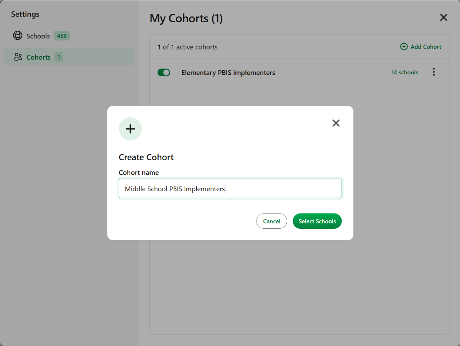Click the people icon beside Cohorts
Screen dimensions: 460x346
(x=18, y=57)
